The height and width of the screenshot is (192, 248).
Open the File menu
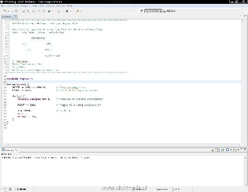pos(3,6)
